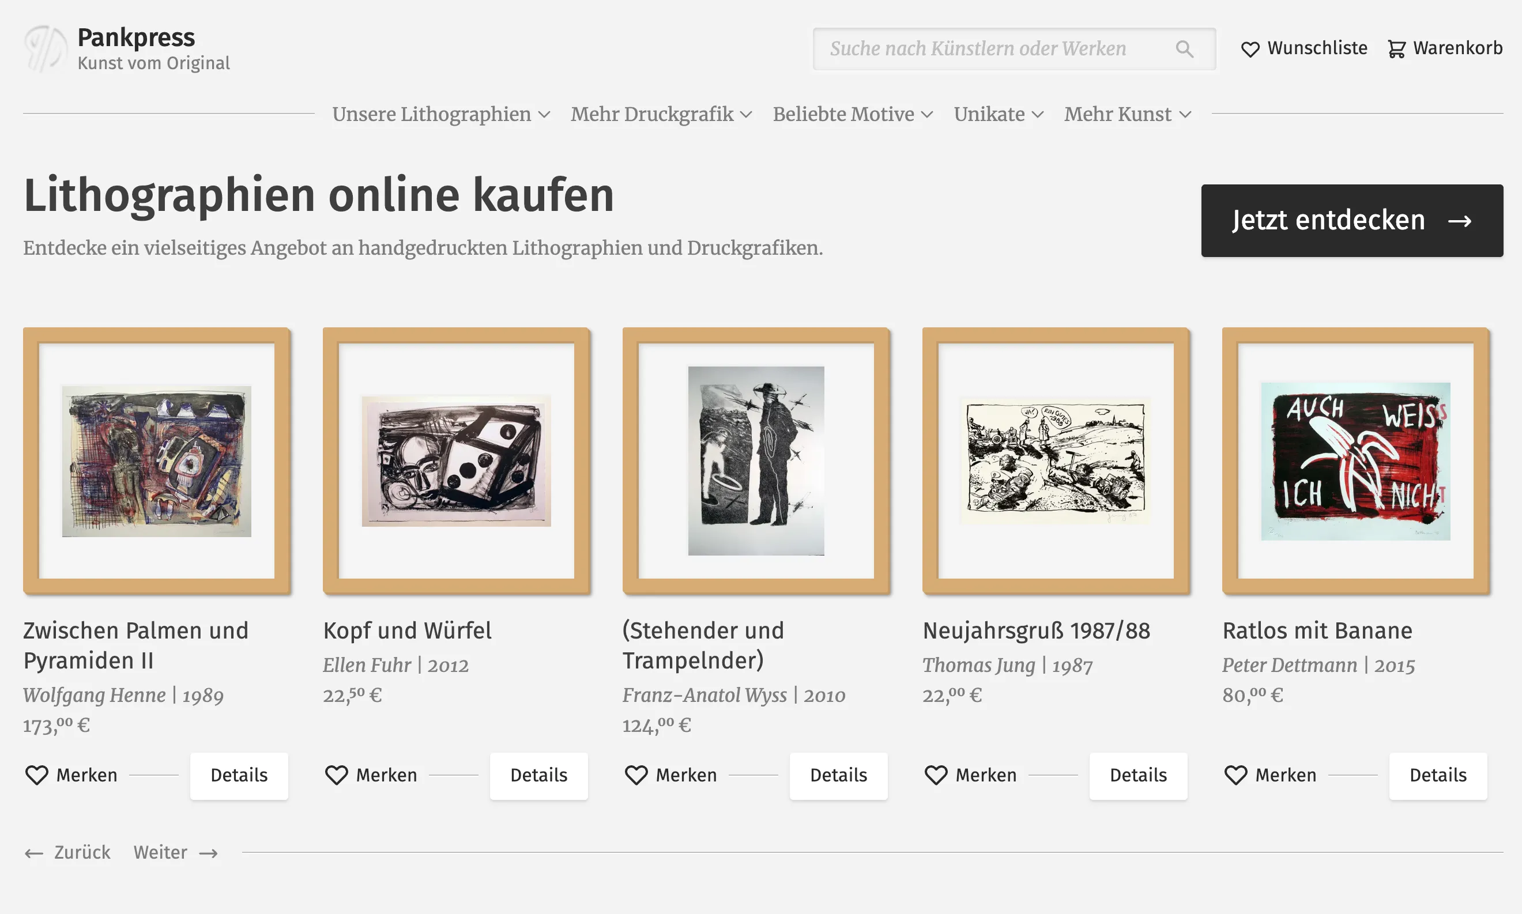
Task: Click the Ratlos mit Banane title
Action: (1317, 630)
